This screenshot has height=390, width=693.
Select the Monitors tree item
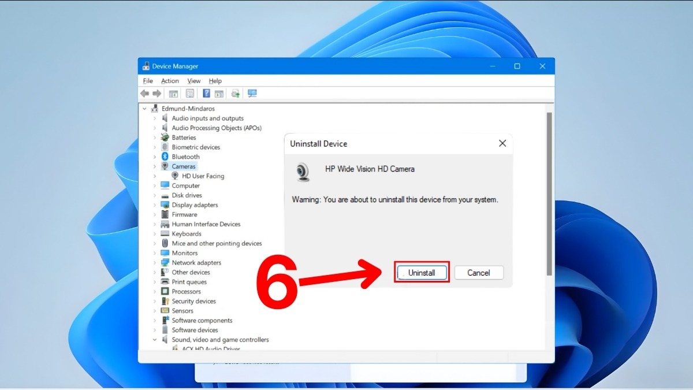[185, 253]
